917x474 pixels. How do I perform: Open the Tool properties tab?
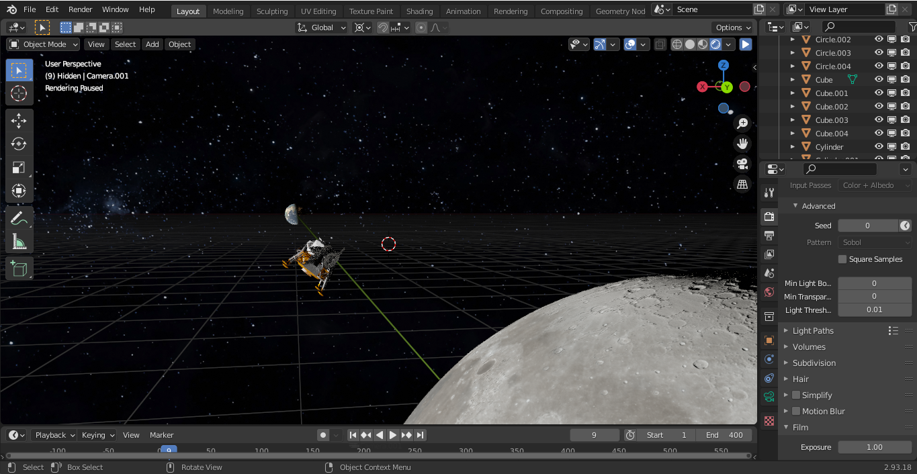tap(769, 193)
